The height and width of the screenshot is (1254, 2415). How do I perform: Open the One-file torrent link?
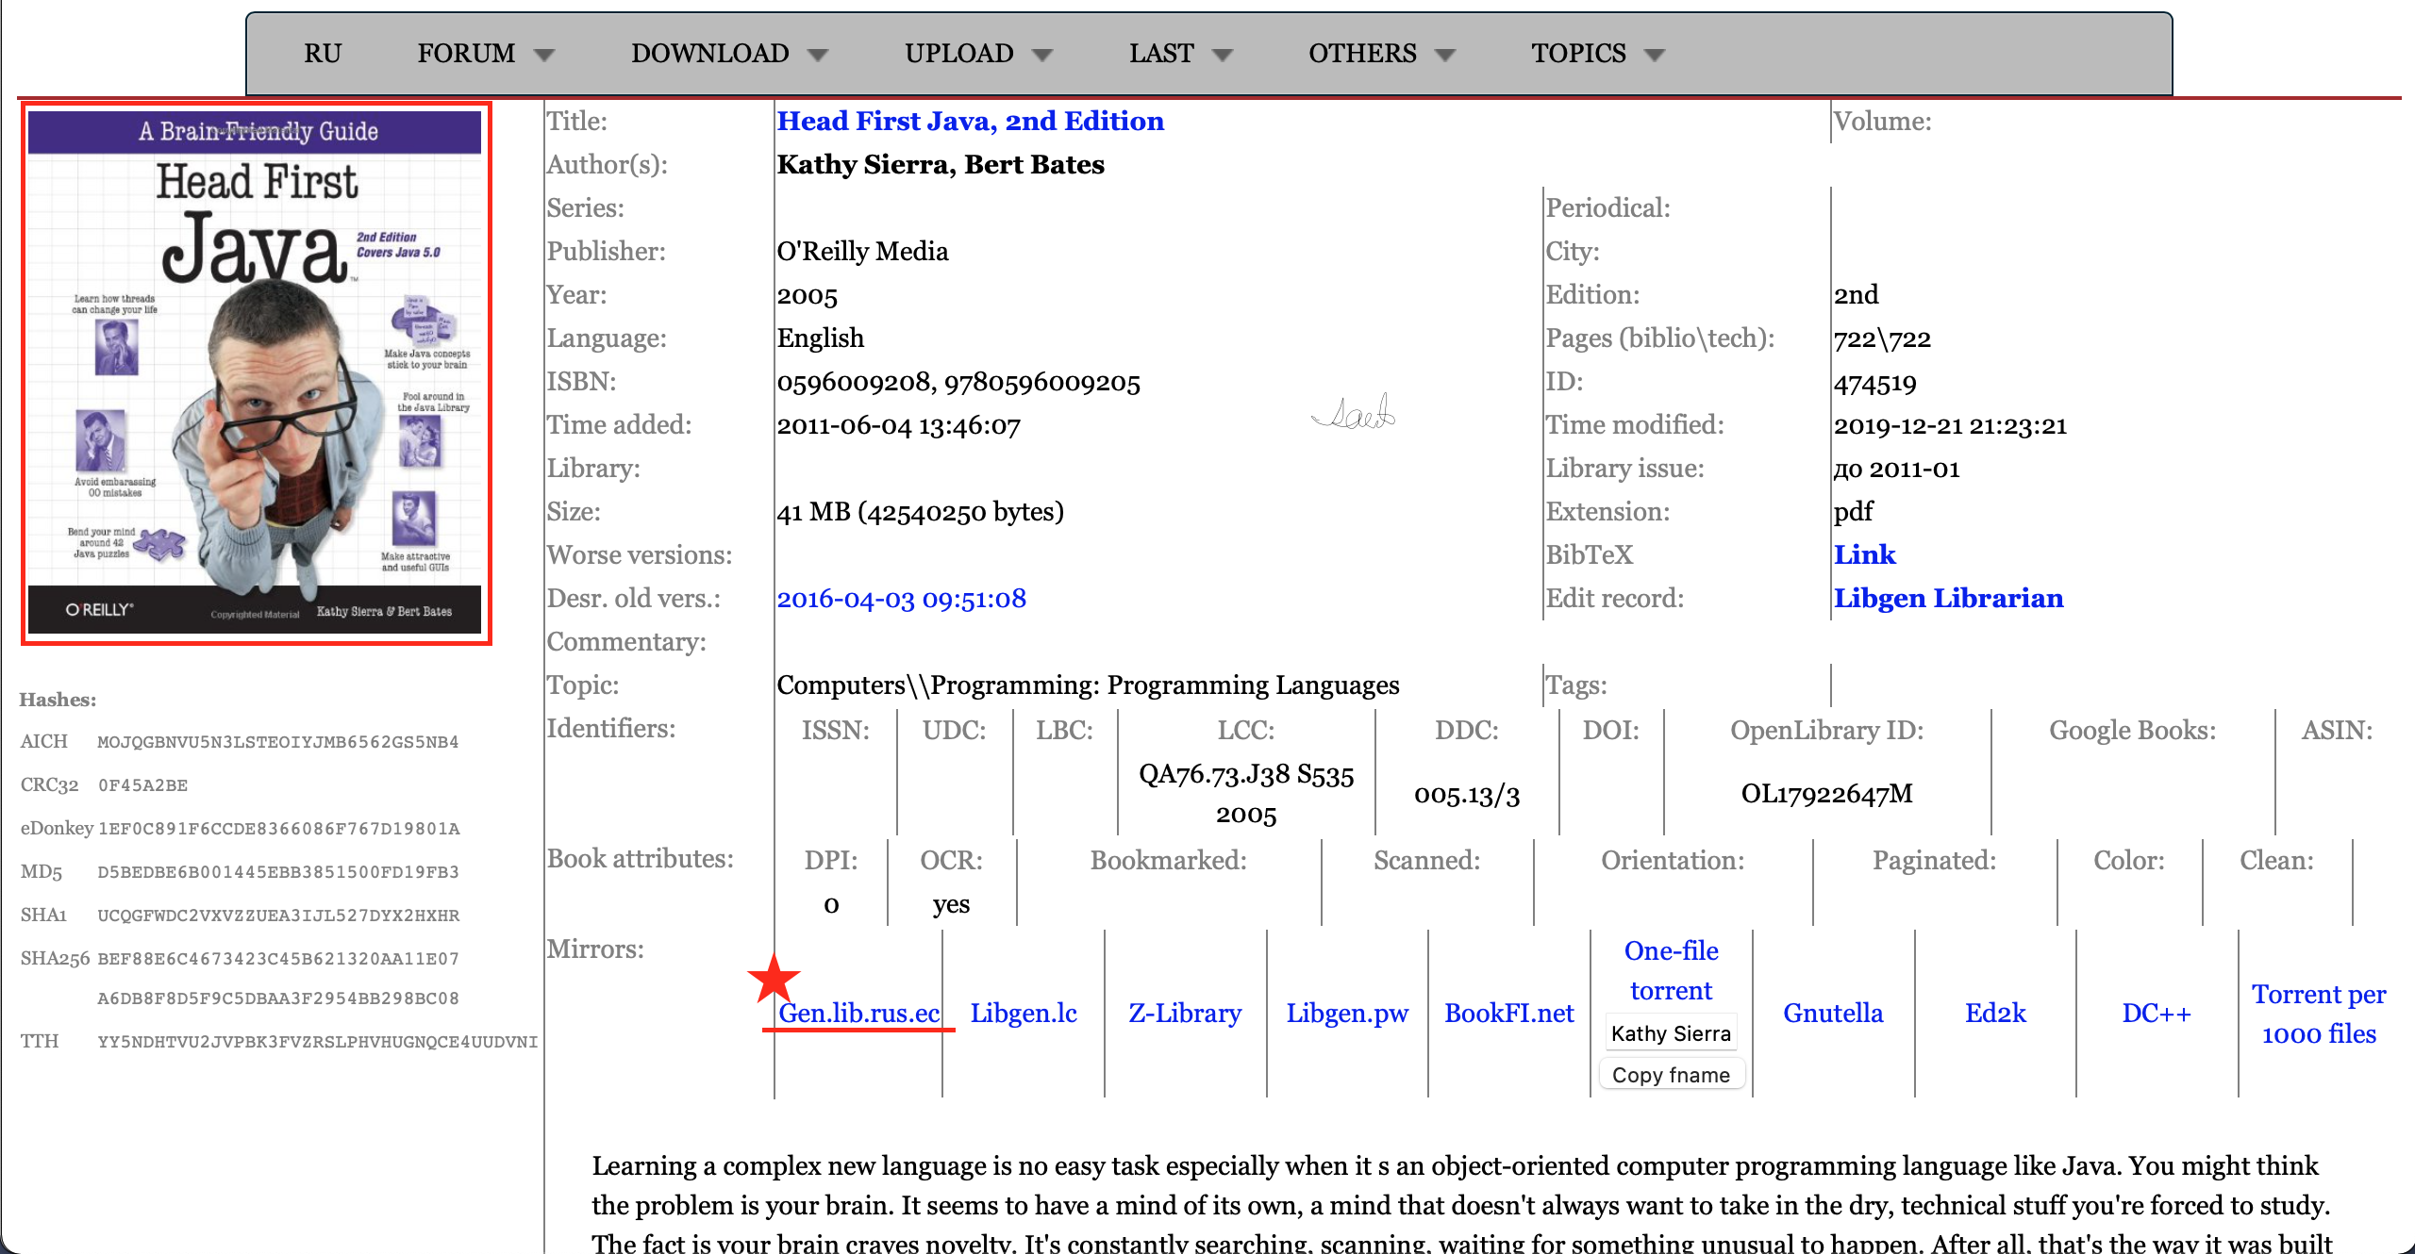[x=1671, y=970]
